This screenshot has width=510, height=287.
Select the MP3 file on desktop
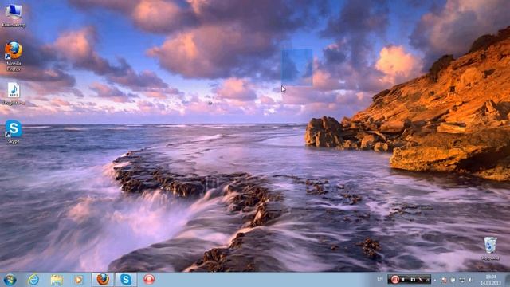coord(14,94)
